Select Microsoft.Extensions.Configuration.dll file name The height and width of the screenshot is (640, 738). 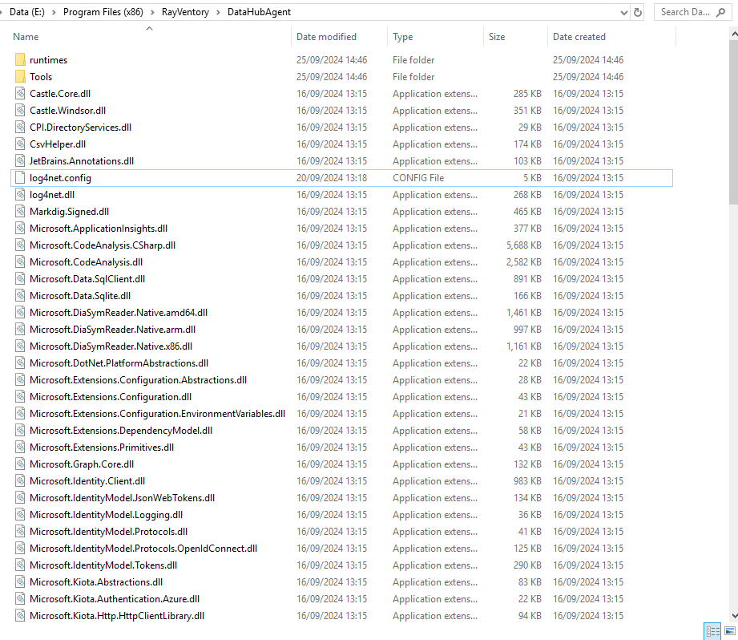click(x=111, y=397)
